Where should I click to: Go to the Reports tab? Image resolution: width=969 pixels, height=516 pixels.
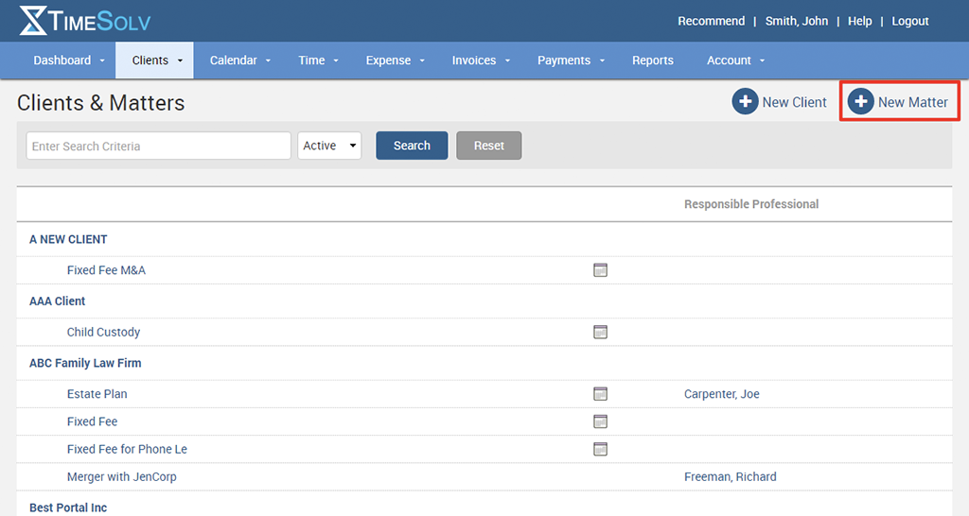pos(653,60)
